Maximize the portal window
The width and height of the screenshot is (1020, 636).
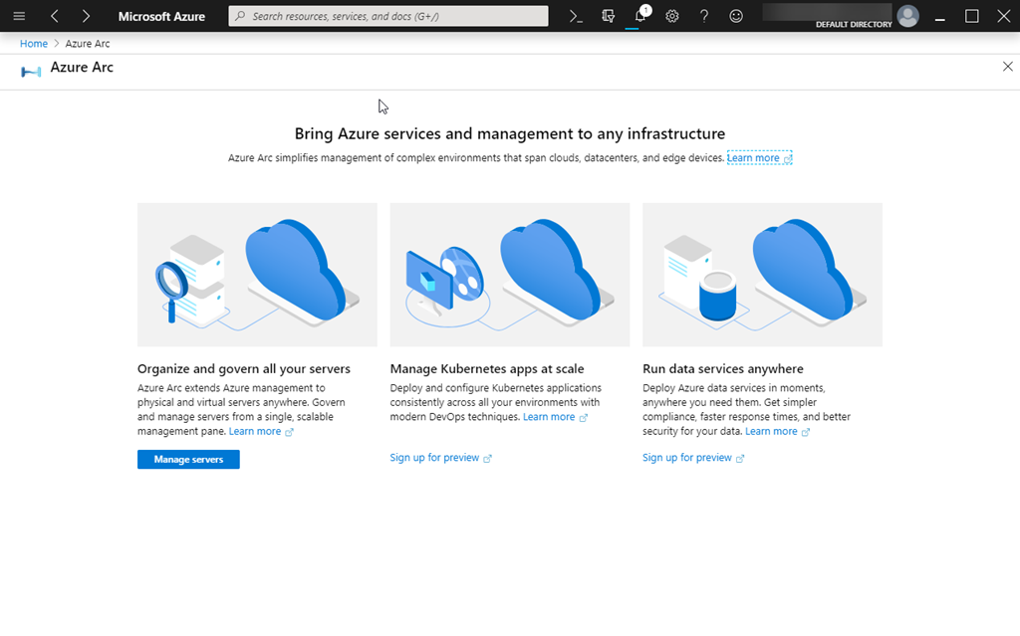pos(972,16)
